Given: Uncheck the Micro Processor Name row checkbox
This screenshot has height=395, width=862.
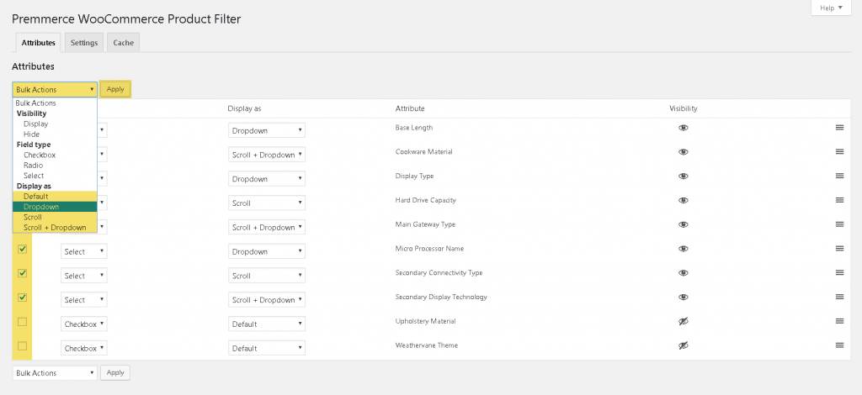Looking at the screenshot, I should 22,249.
